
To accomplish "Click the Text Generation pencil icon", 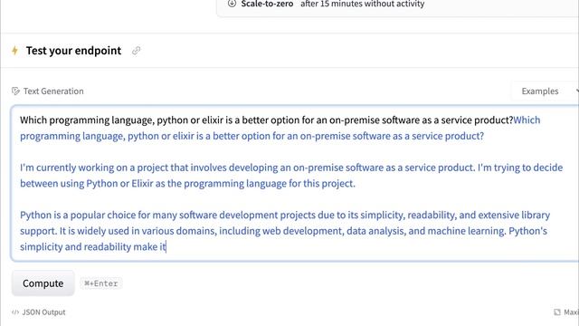I will [15, 91].
